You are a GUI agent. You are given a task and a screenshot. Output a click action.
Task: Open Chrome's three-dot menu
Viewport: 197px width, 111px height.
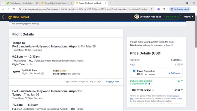tap(194, 9)
